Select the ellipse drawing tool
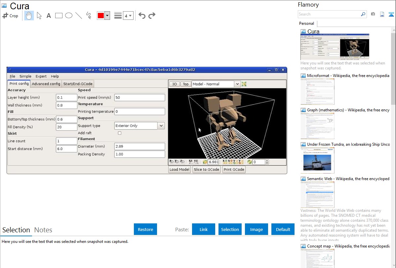The image size is (396, 268). tap(69, 16)
